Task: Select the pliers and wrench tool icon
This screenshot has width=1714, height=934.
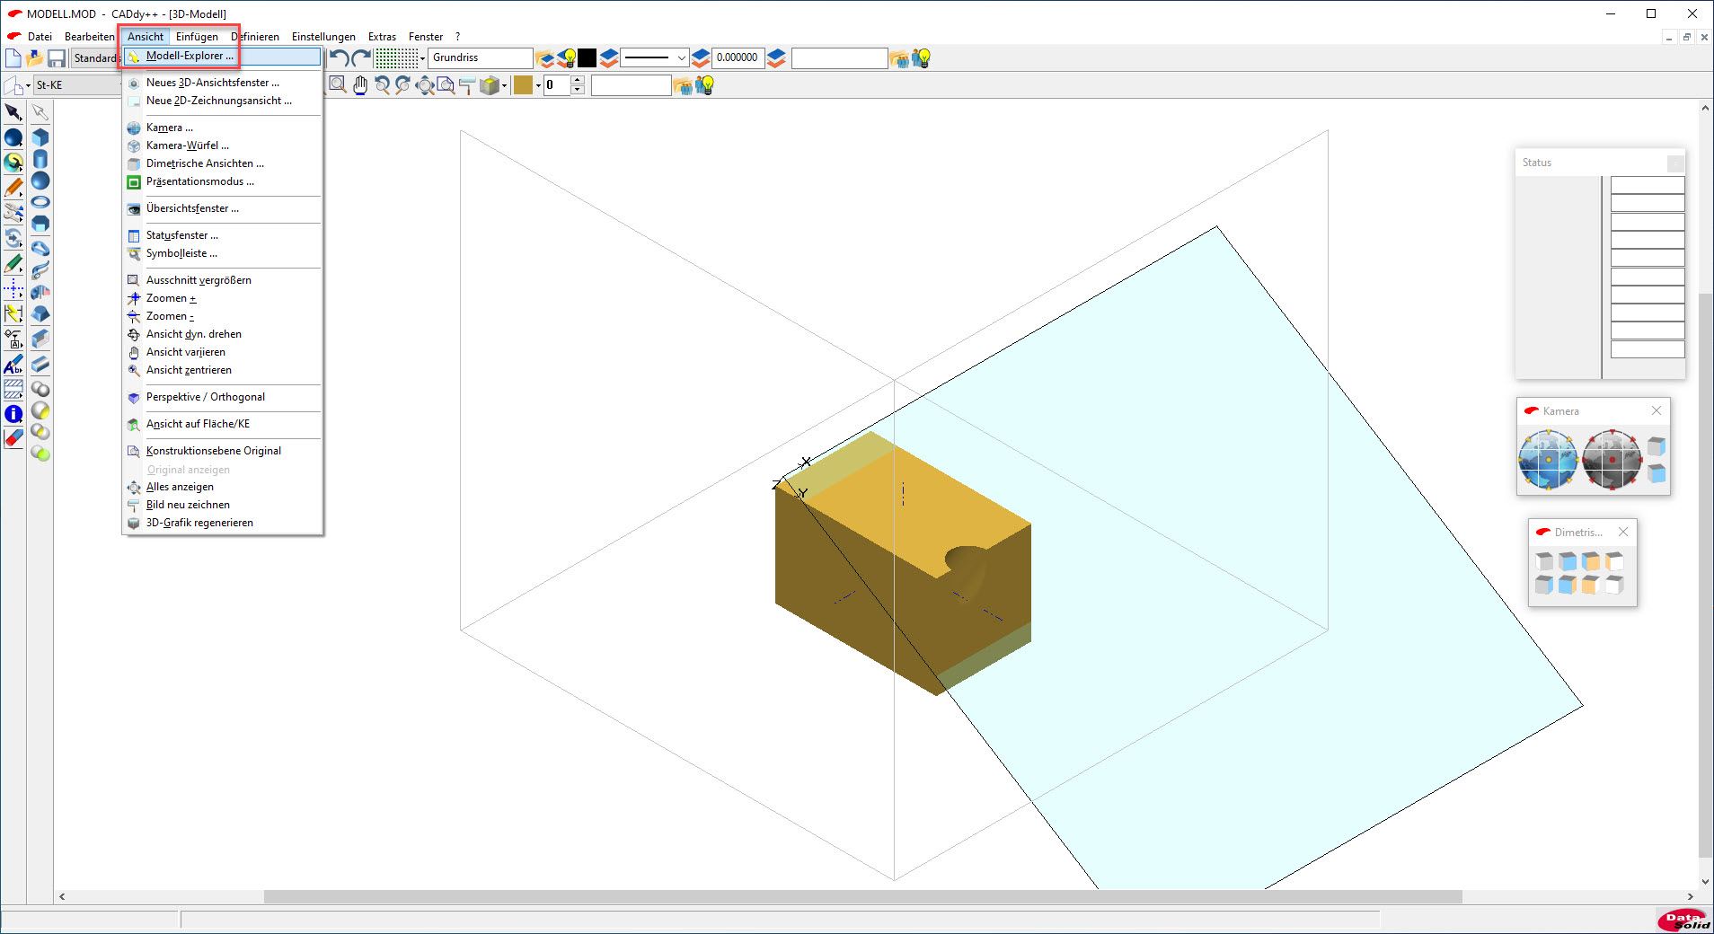Action: coord(13,213)
